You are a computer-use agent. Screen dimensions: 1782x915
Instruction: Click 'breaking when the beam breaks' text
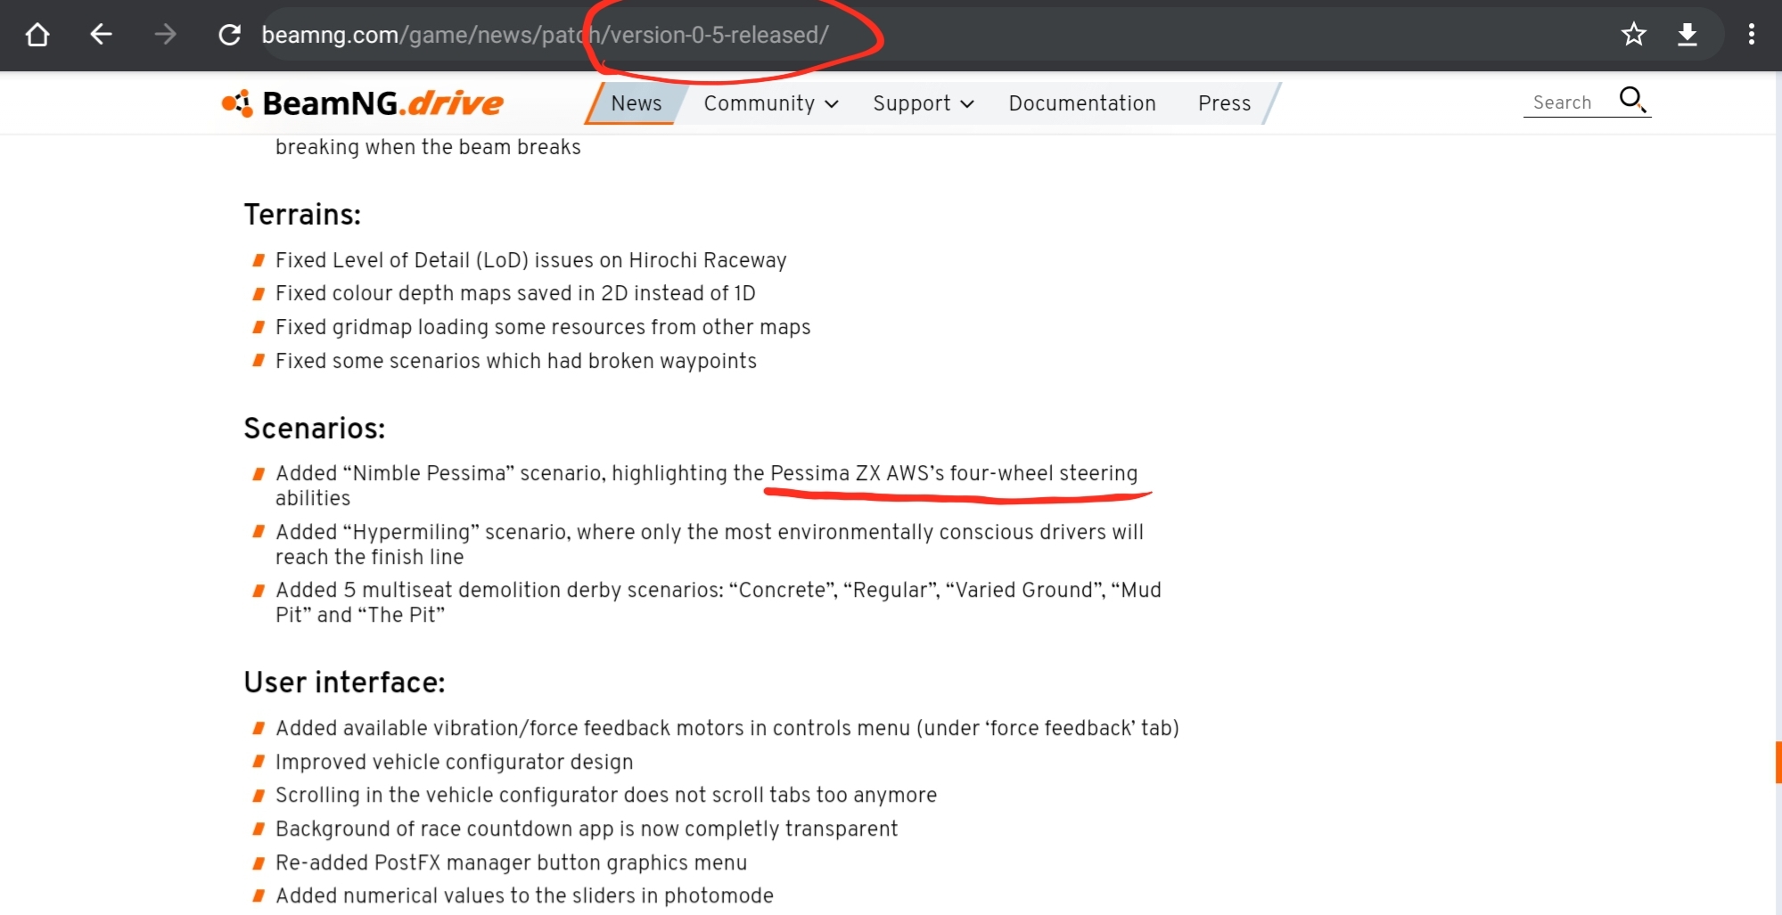[x=428, y=147]
